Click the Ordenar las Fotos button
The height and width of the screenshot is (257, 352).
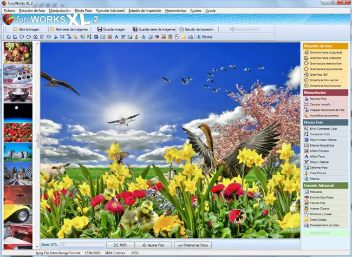pyautogui.click(x=193, y=245)
